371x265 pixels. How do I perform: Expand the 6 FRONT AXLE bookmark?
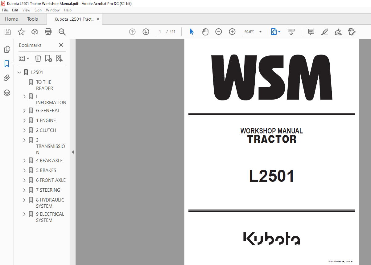(x=24, y=180)
